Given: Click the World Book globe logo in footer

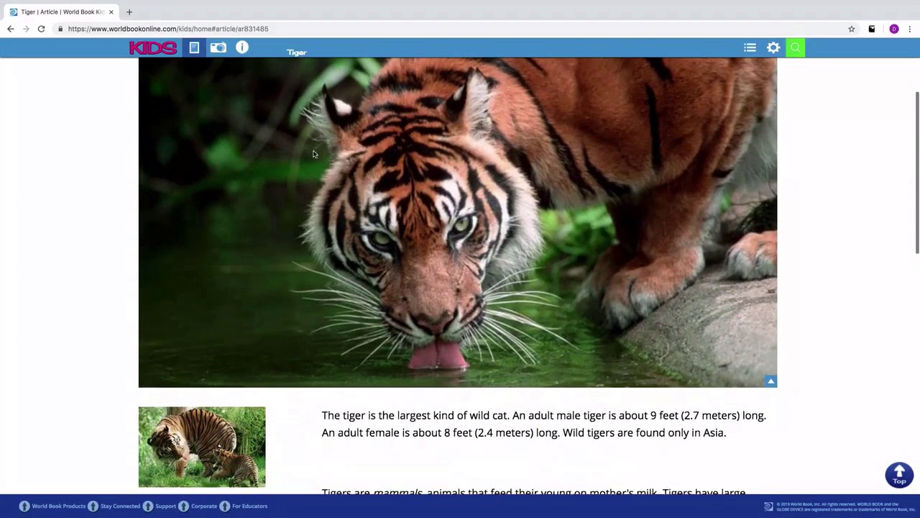Looking at the screenshot, I should coord(768,506).
